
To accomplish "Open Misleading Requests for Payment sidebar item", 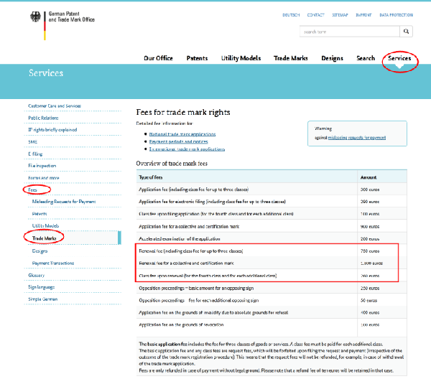I will tap(62, 202).
